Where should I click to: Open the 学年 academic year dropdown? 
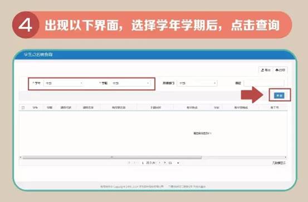[63, 83]
